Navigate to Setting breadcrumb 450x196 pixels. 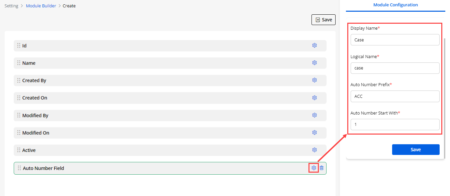click(11, 6)
